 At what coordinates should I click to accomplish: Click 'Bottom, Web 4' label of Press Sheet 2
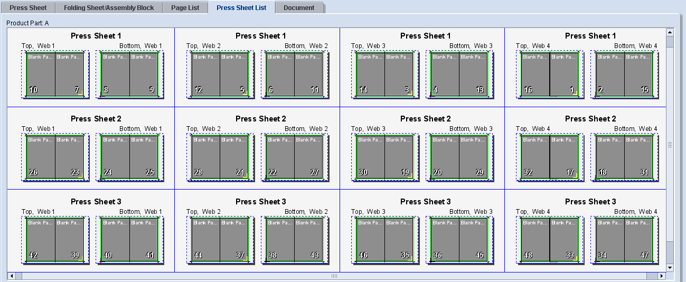636,129
